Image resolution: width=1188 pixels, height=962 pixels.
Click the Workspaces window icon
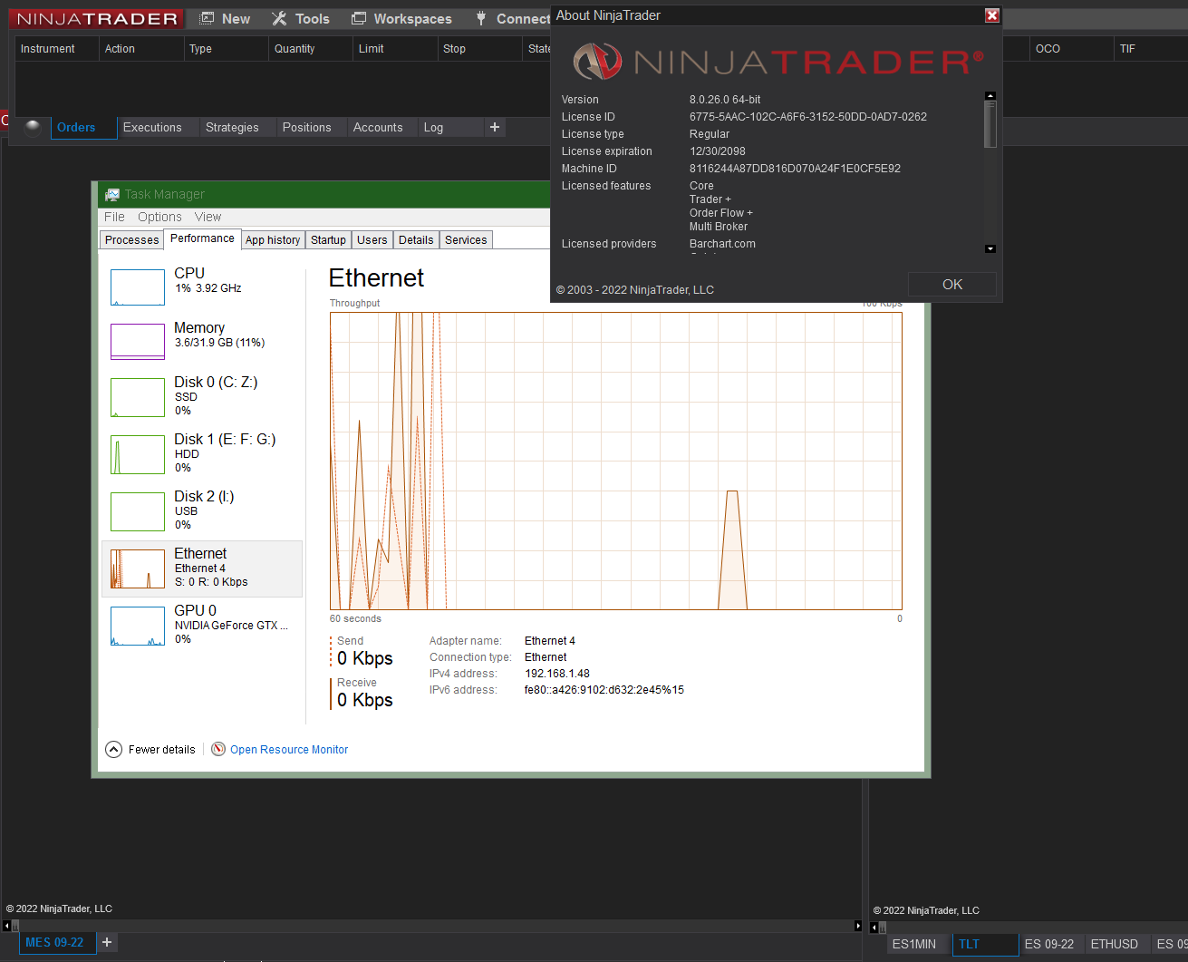[359, 18]
